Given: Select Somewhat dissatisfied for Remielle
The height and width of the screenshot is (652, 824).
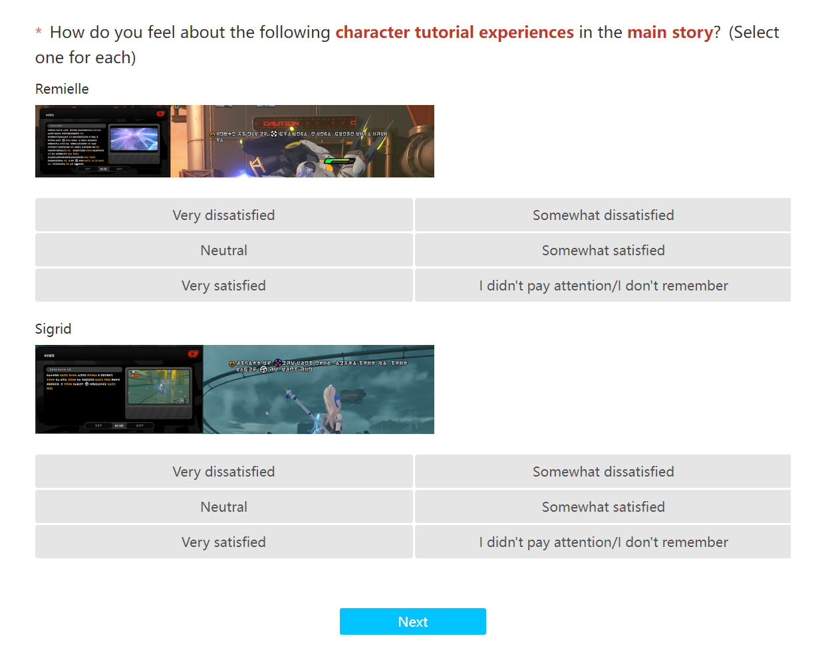Looking at the screenshot, I should click(603, 215).
